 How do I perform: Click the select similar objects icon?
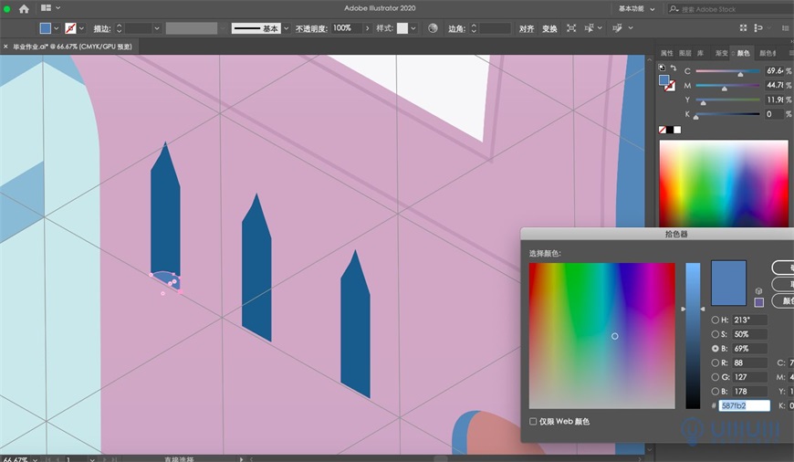pos(589,28)
